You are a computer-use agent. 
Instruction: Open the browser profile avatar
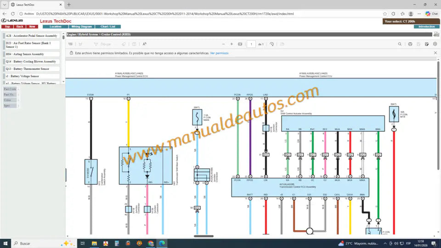pyautogui.click(x=411, y=13)
